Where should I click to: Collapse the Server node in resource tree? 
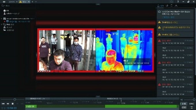[x=1, y=19]
